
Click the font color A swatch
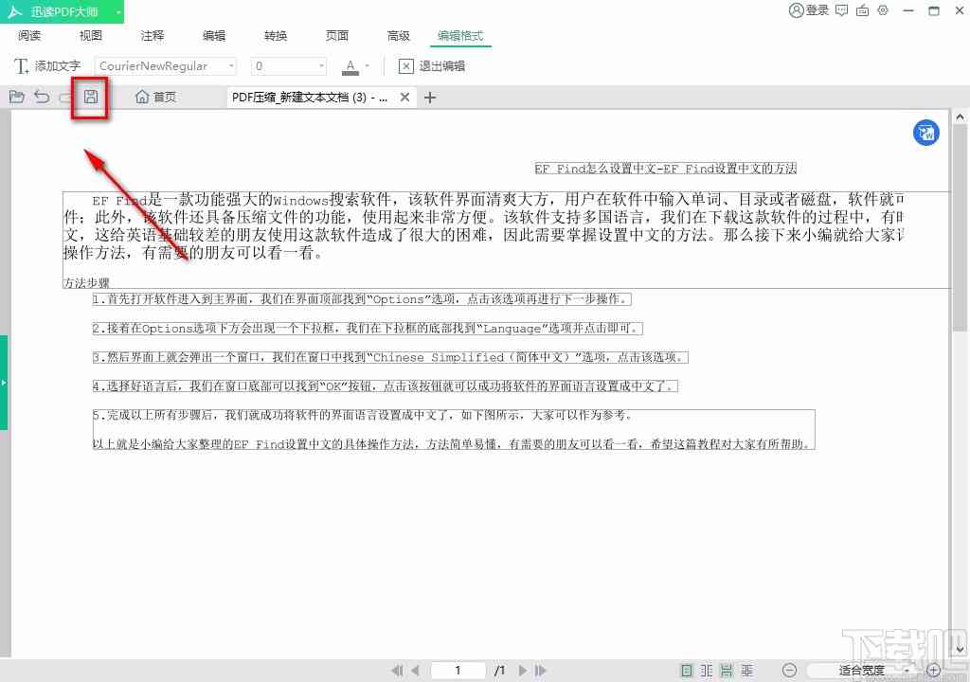(x=350, y=66)
